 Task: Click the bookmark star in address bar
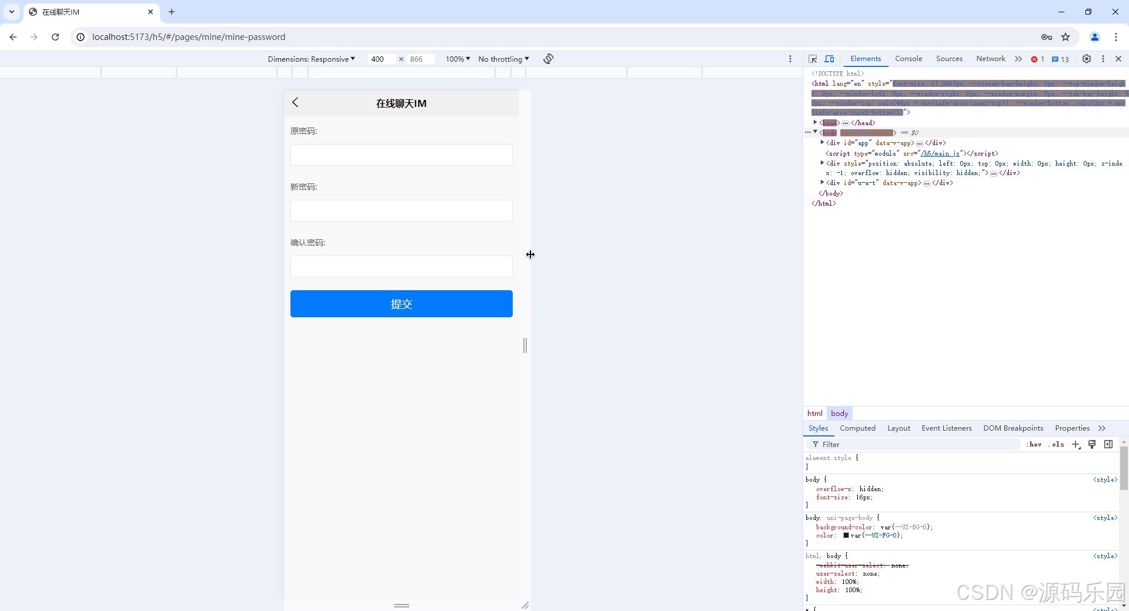pyautogui.click(x=1066, y=37)
